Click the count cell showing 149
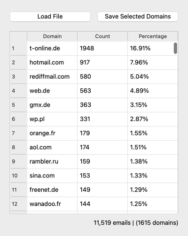Viewport: 188px width, 236px height. tap(102, 190)
